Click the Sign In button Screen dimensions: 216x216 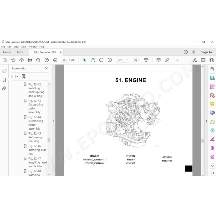tap(206, 52)
